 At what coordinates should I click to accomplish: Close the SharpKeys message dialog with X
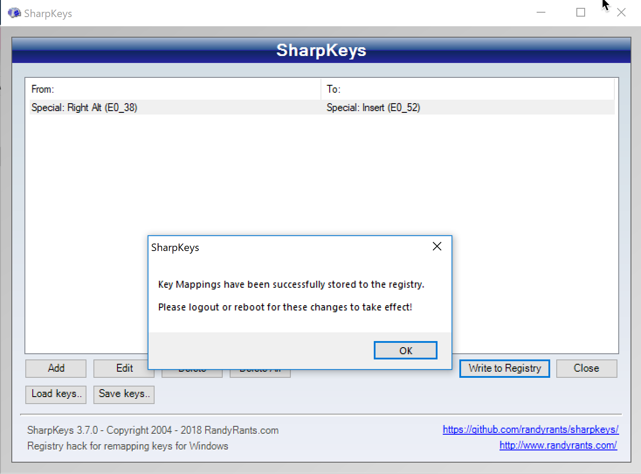[437, 247]
